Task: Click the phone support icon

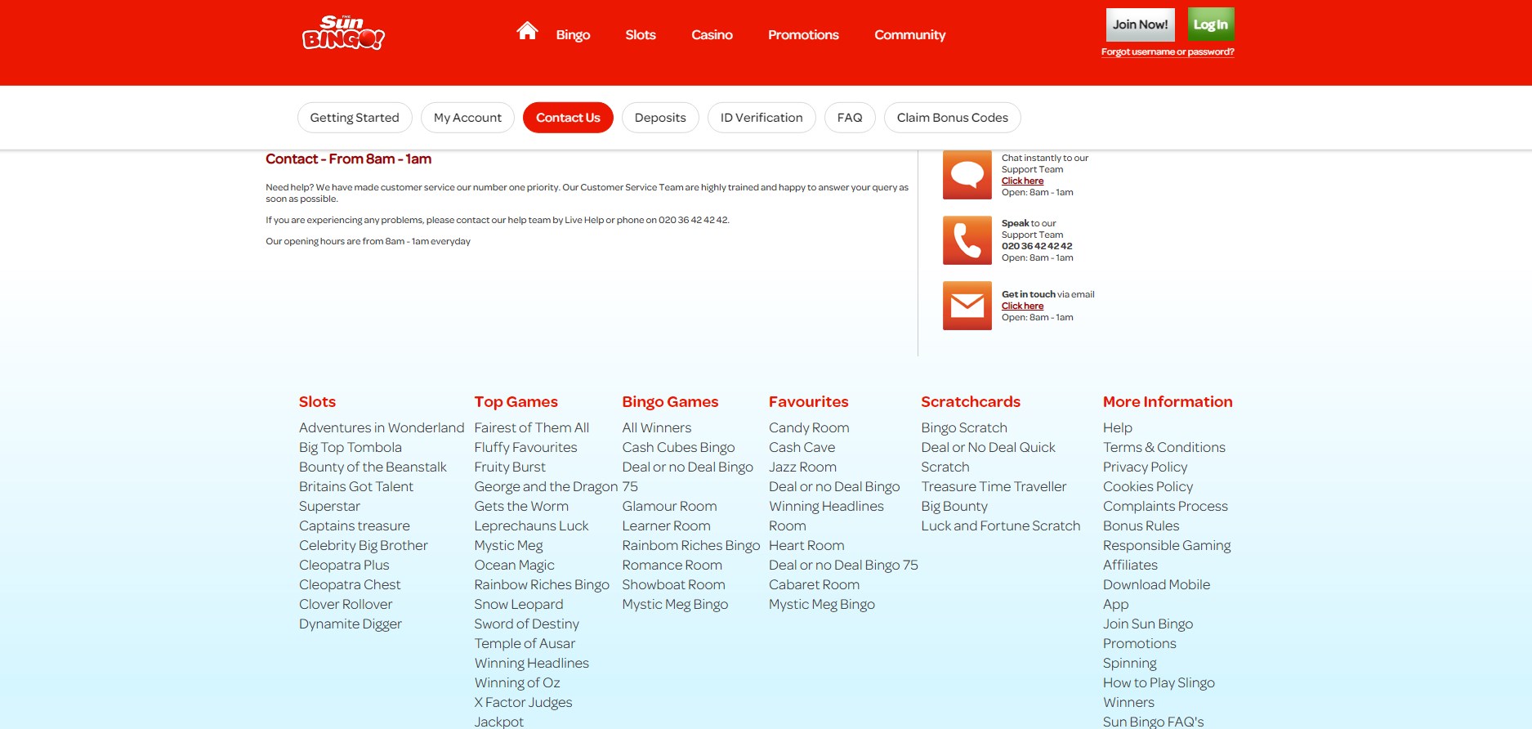Action: click(967, 240)
